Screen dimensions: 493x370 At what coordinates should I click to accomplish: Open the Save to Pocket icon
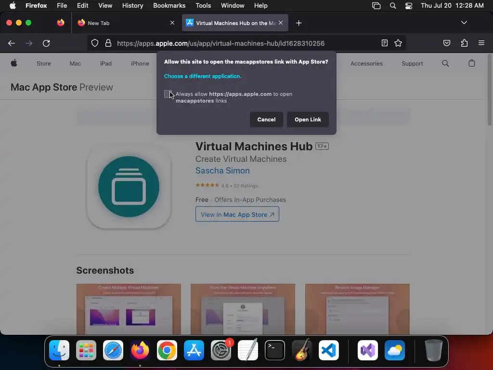[446, 43]
